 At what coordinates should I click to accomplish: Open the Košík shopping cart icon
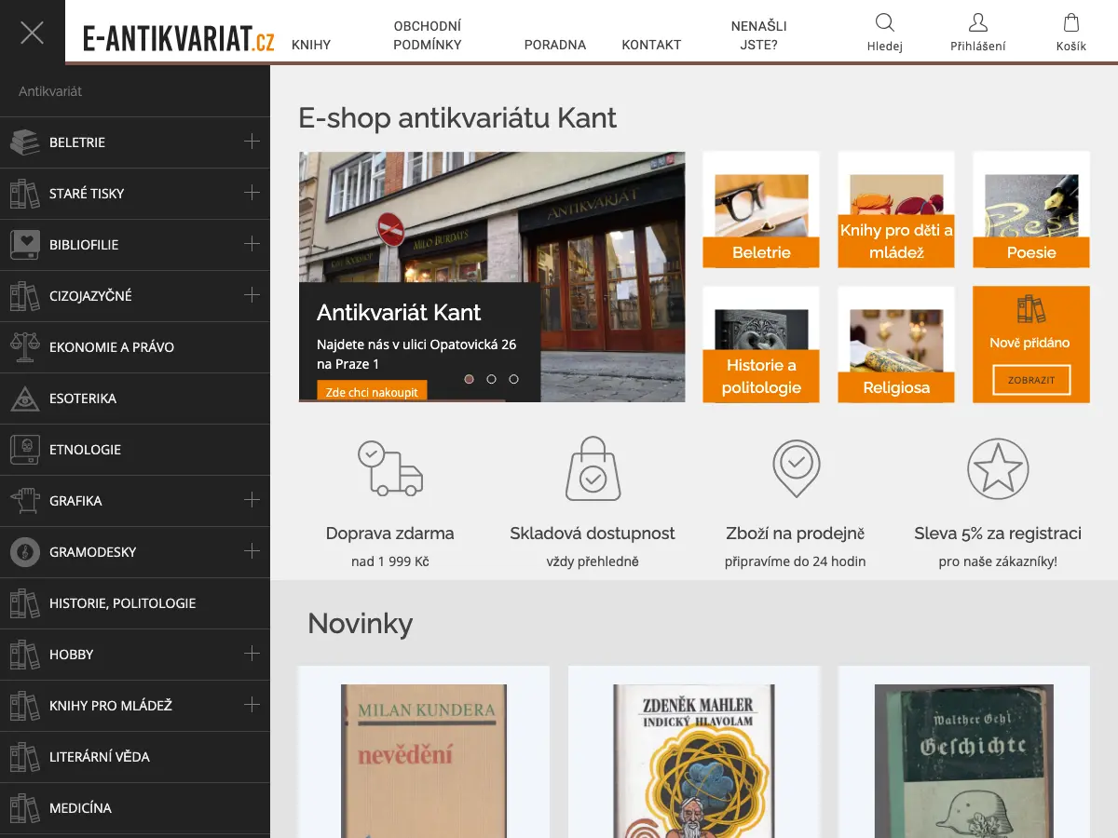coord(1071,23)
